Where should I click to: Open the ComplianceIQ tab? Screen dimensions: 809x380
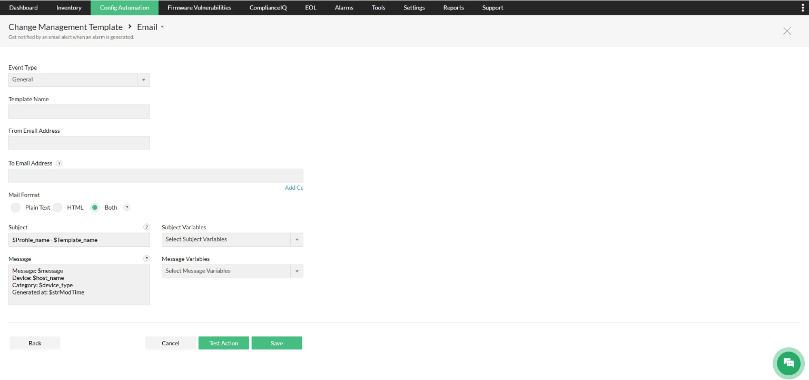point(268,7)
